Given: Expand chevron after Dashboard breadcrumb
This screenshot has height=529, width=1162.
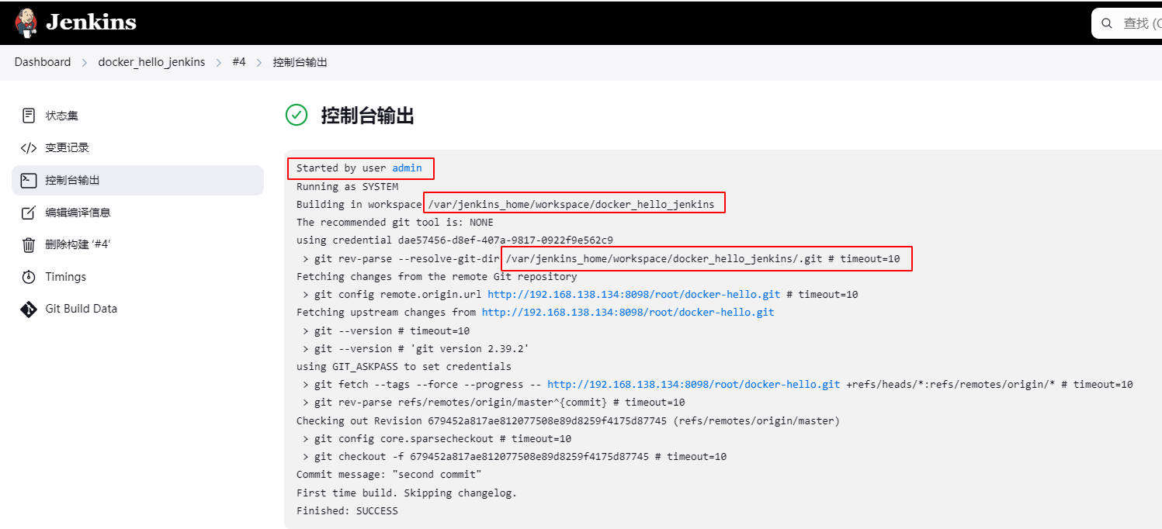Looking at the screenshot, I should click(85, 62).
